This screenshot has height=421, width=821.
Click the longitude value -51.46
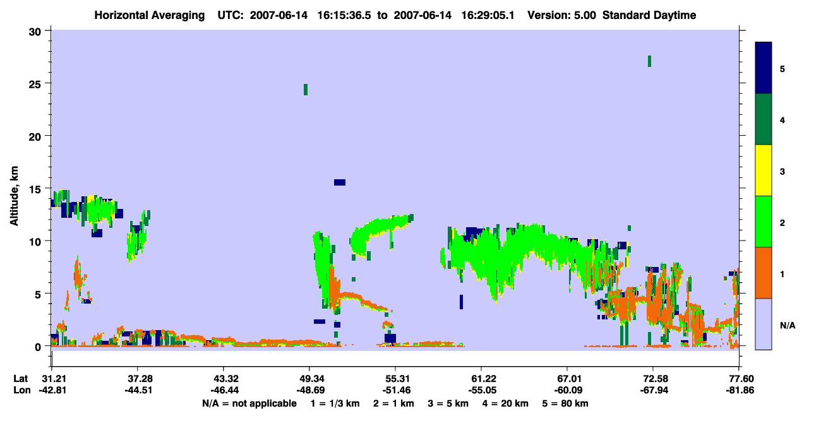[395, 389]
